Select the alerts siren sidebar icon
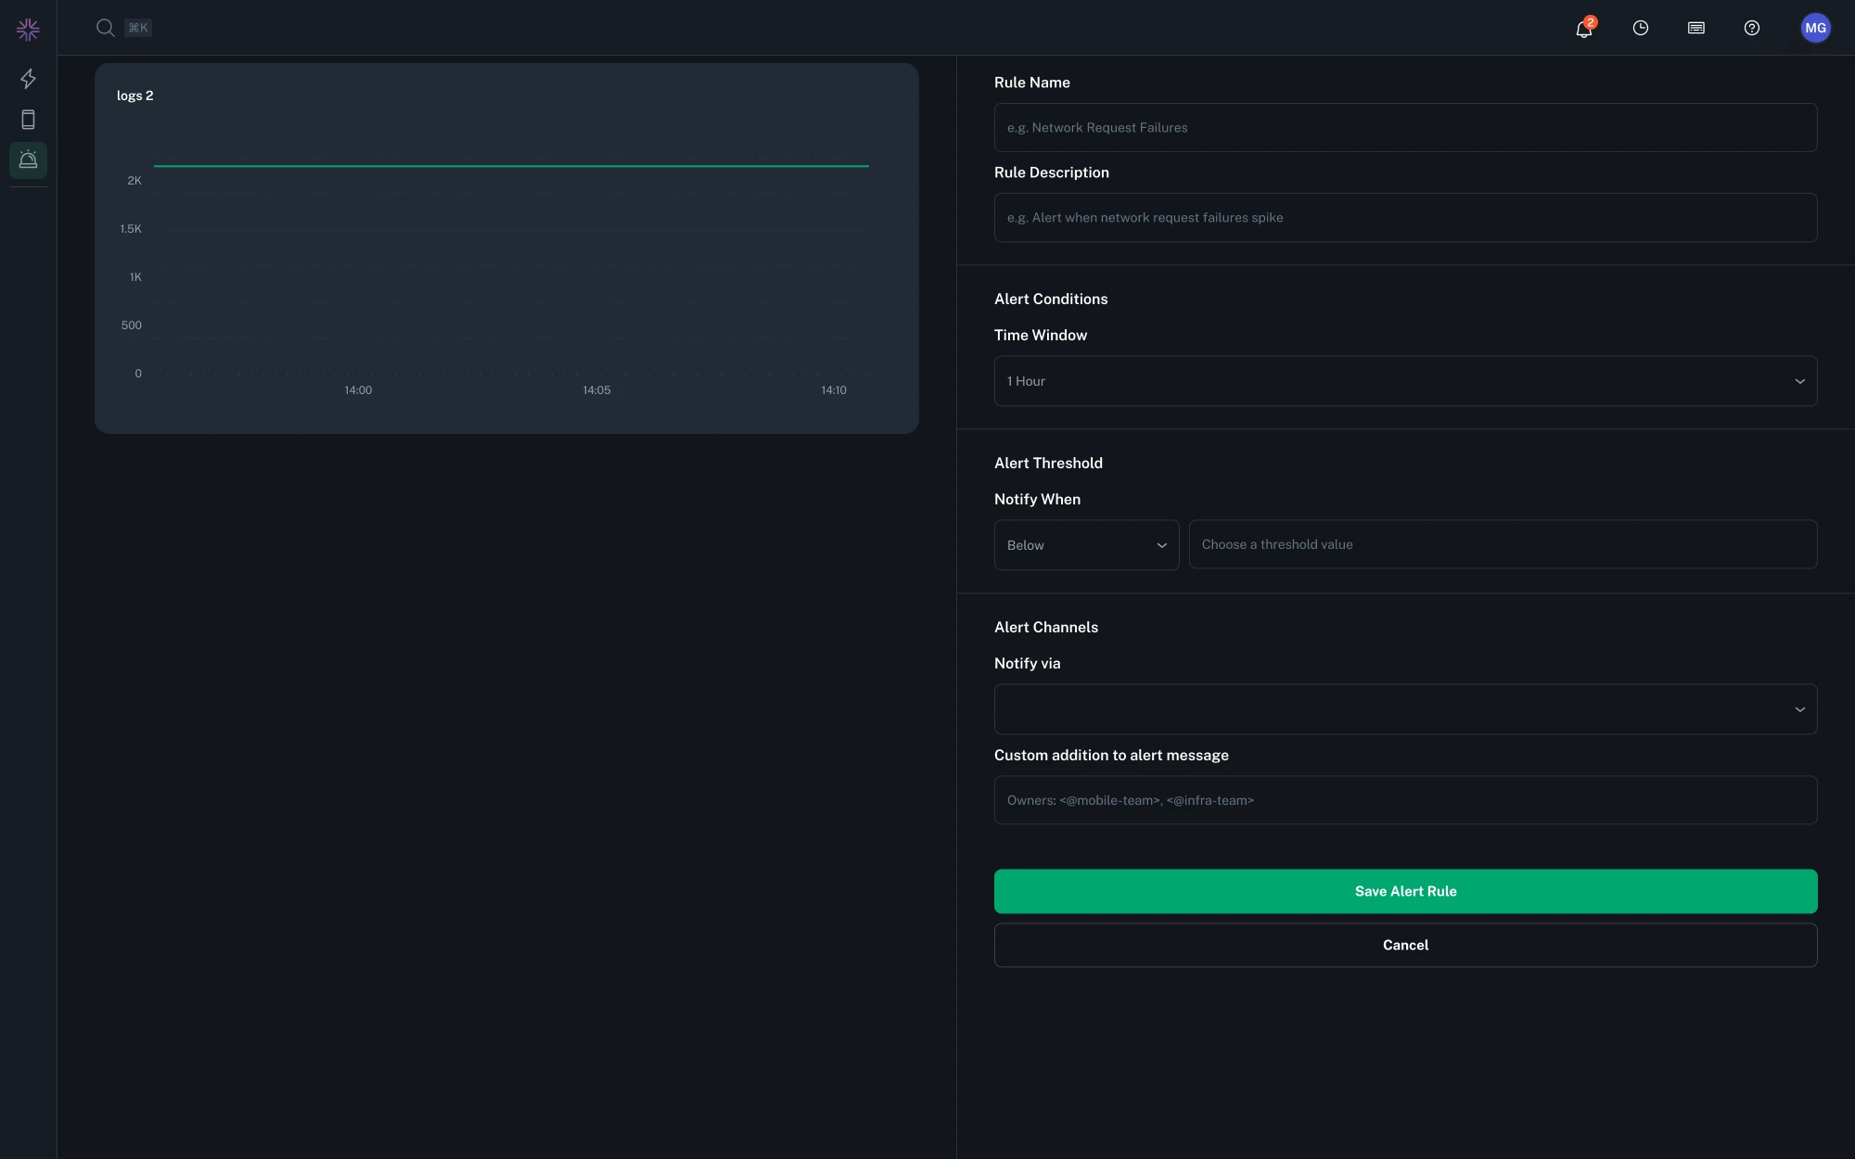Screen dimensions: 1855x1159 [x=28, y=159]
